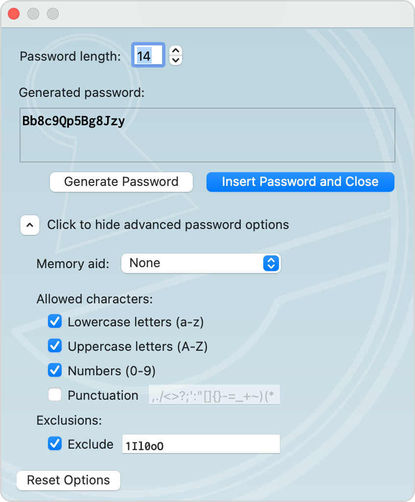Click the punctuation characters text field
Viewport: 415px width, 502px height.
coord(214,394)
